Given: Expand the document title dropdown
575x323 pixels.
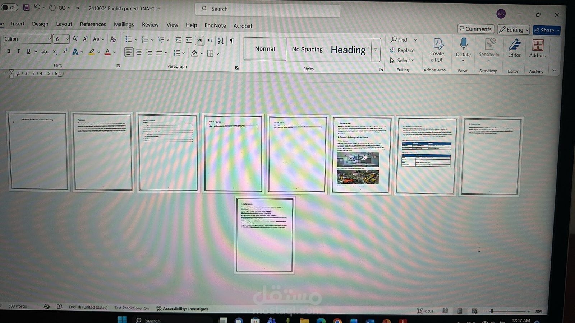Looking at the screenshot, I should point(158,8).
